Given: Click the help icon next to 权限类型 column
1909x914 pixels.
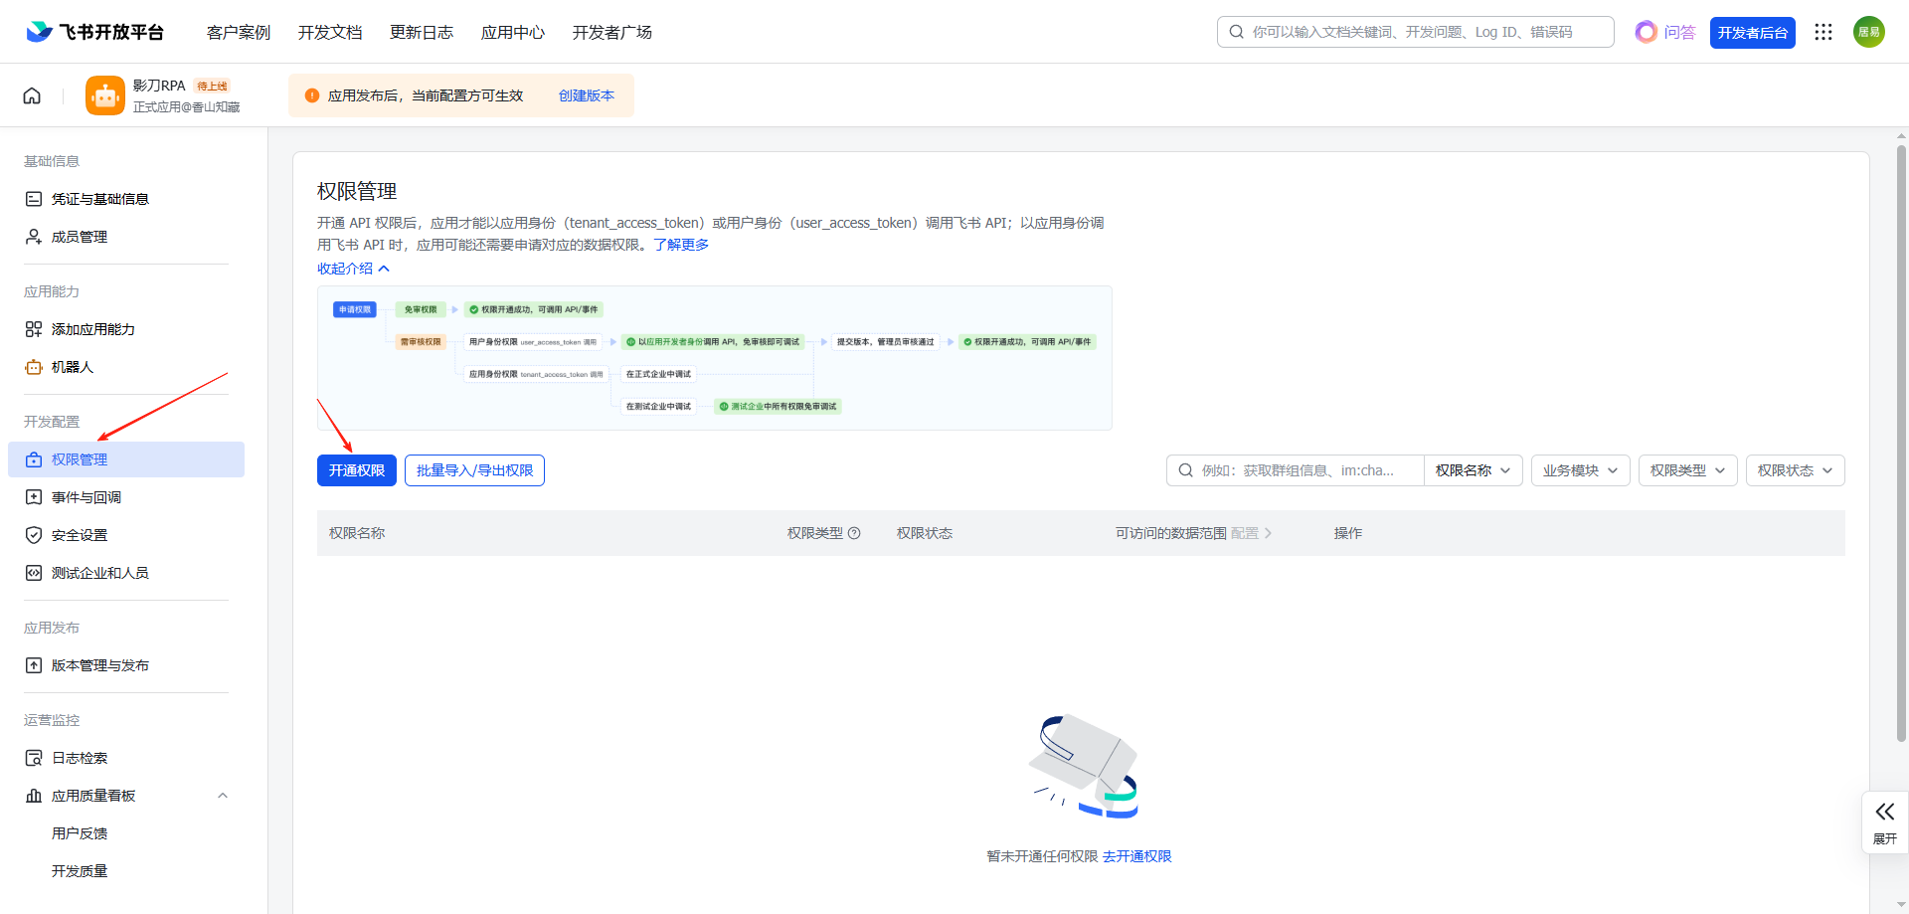Looking at the screenshot, I should tap(854, 533).
